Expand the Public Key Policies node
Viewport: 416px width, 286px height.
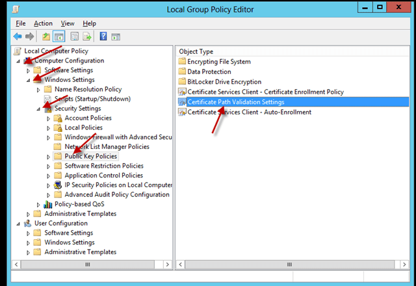click(x=48, y=157)
